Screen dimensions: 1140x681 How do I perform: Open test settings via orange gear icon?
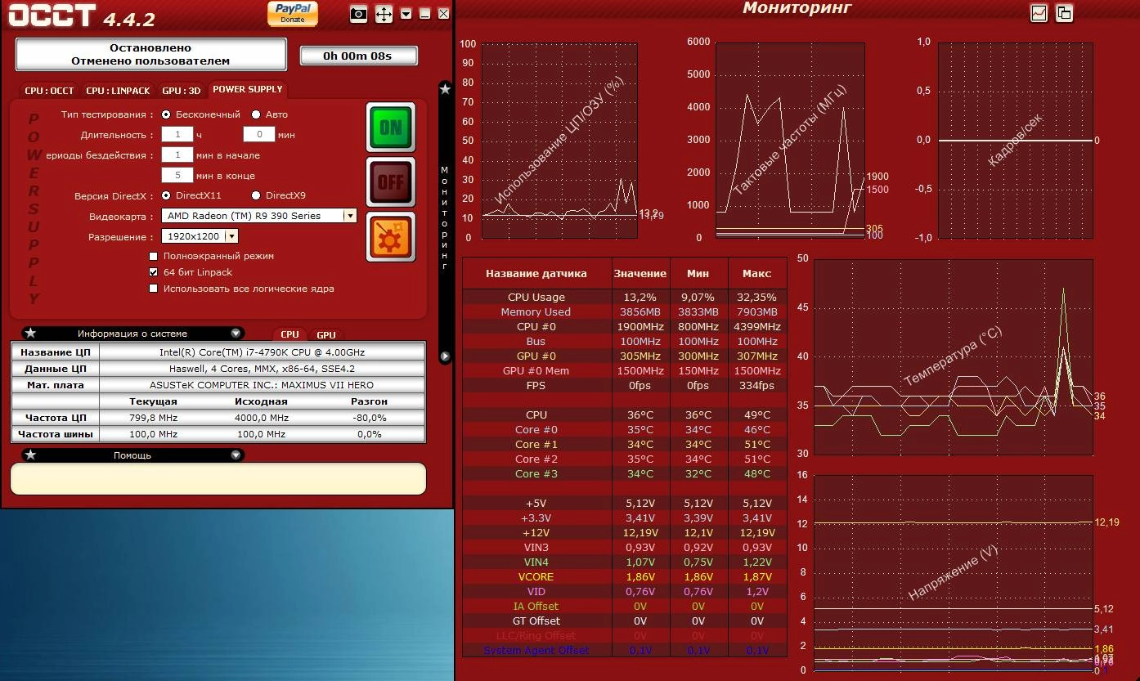click(x=391, y=236)
